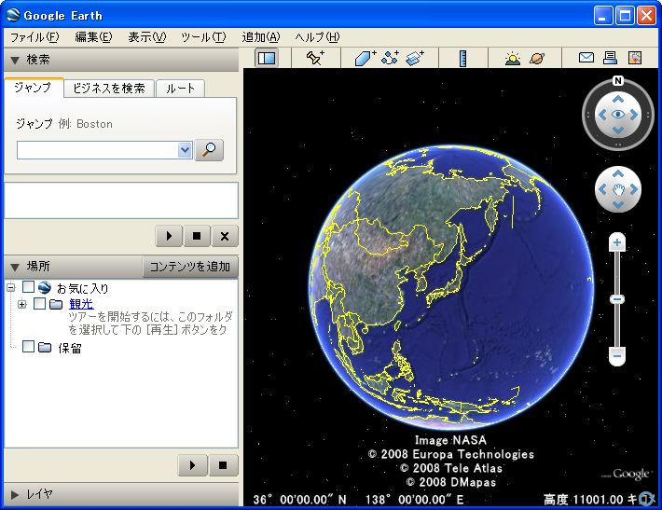
Task: Add a path from the toolbar
Action: [390, 58]
